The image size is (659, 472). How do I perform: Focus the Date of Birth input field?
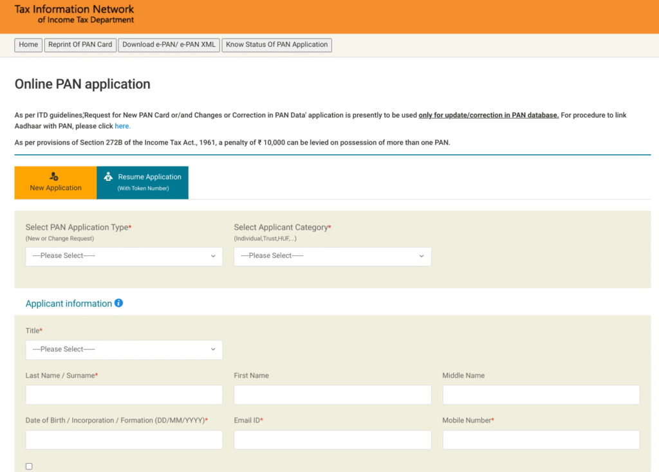124,440
